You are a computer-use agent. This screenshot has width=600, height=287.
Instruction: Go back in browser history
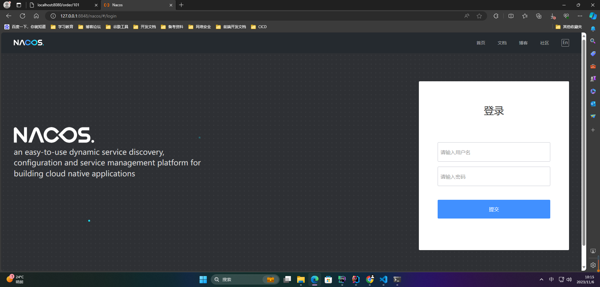pos(9,16)
